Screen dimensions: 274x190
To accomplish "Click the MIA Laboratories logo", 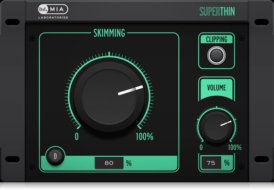I will pyautogui.click(x=53, y=11).
